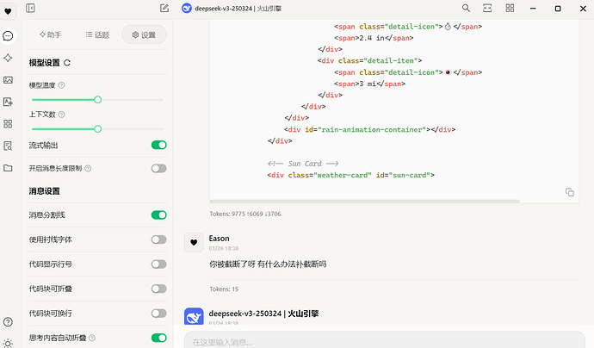Click help icon beside 模型温度
Viewport: 594px width, 348px height.
(61, 85)
